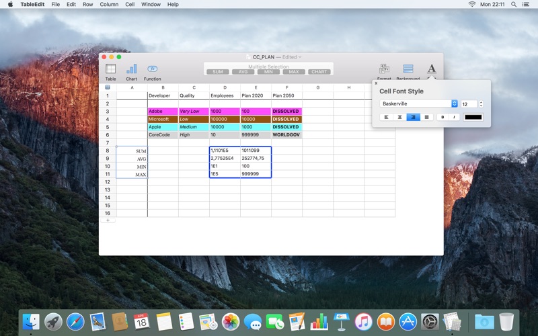Open the Apple menu
This screenshot has width=538, height=336.
[10, 5]
